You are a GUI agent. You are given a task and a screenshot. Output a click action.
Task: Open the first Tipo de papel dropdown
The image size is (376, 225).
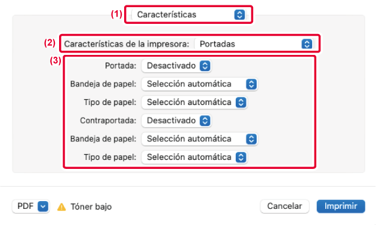(x=195, y=103)
